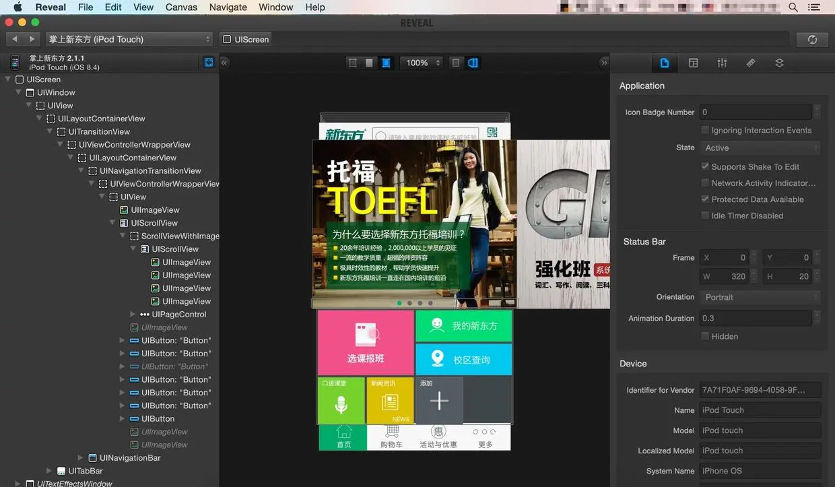Open the Edit menu
This screenshot has height=487, width=835.
pyautogui.click(x=113, y=7)
